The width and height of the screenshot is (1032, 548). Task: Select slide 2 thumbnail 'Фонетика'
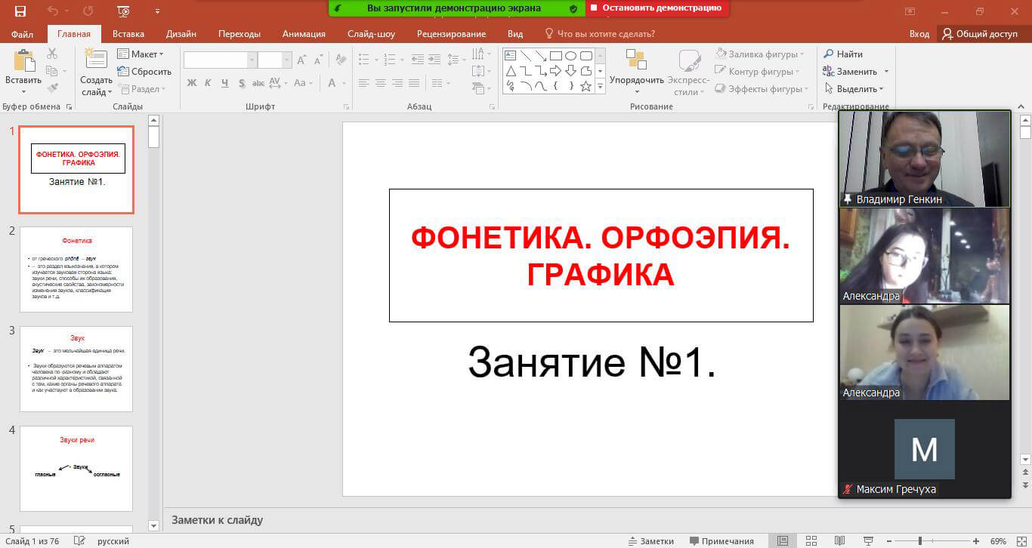point(76,269)
